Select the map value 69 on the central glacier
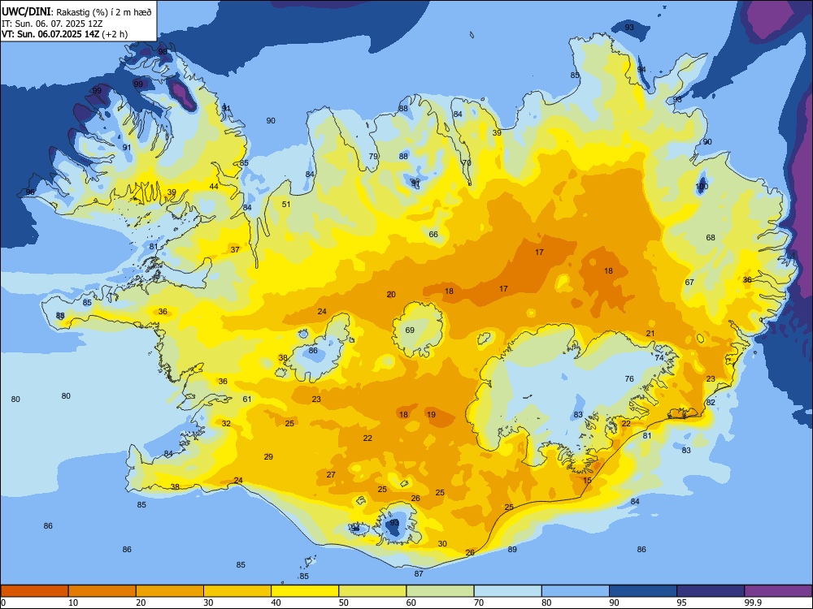 click(410, 330)
